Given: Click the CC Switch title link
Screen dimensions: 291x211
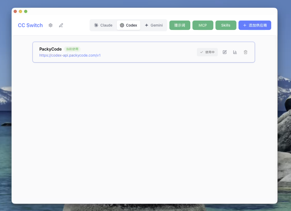Looking at the screenshot, I should 30,25.
